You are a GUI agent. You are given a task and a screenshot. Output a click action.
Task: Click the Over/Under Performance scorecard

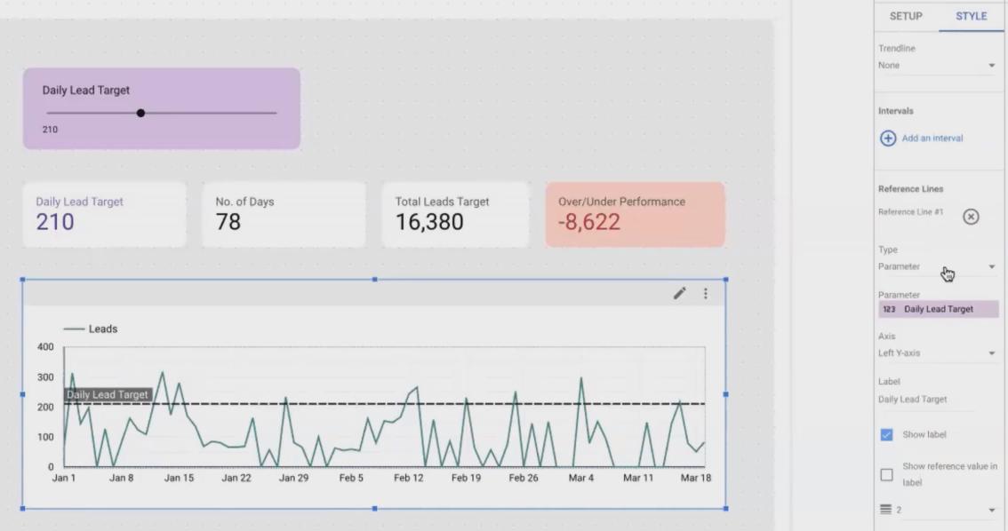tap(635, 214)
